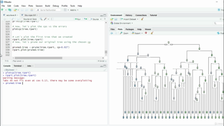Clear the Environment objects with the broom icon
The image size is (224, 126).
click(x=142, y=19)
